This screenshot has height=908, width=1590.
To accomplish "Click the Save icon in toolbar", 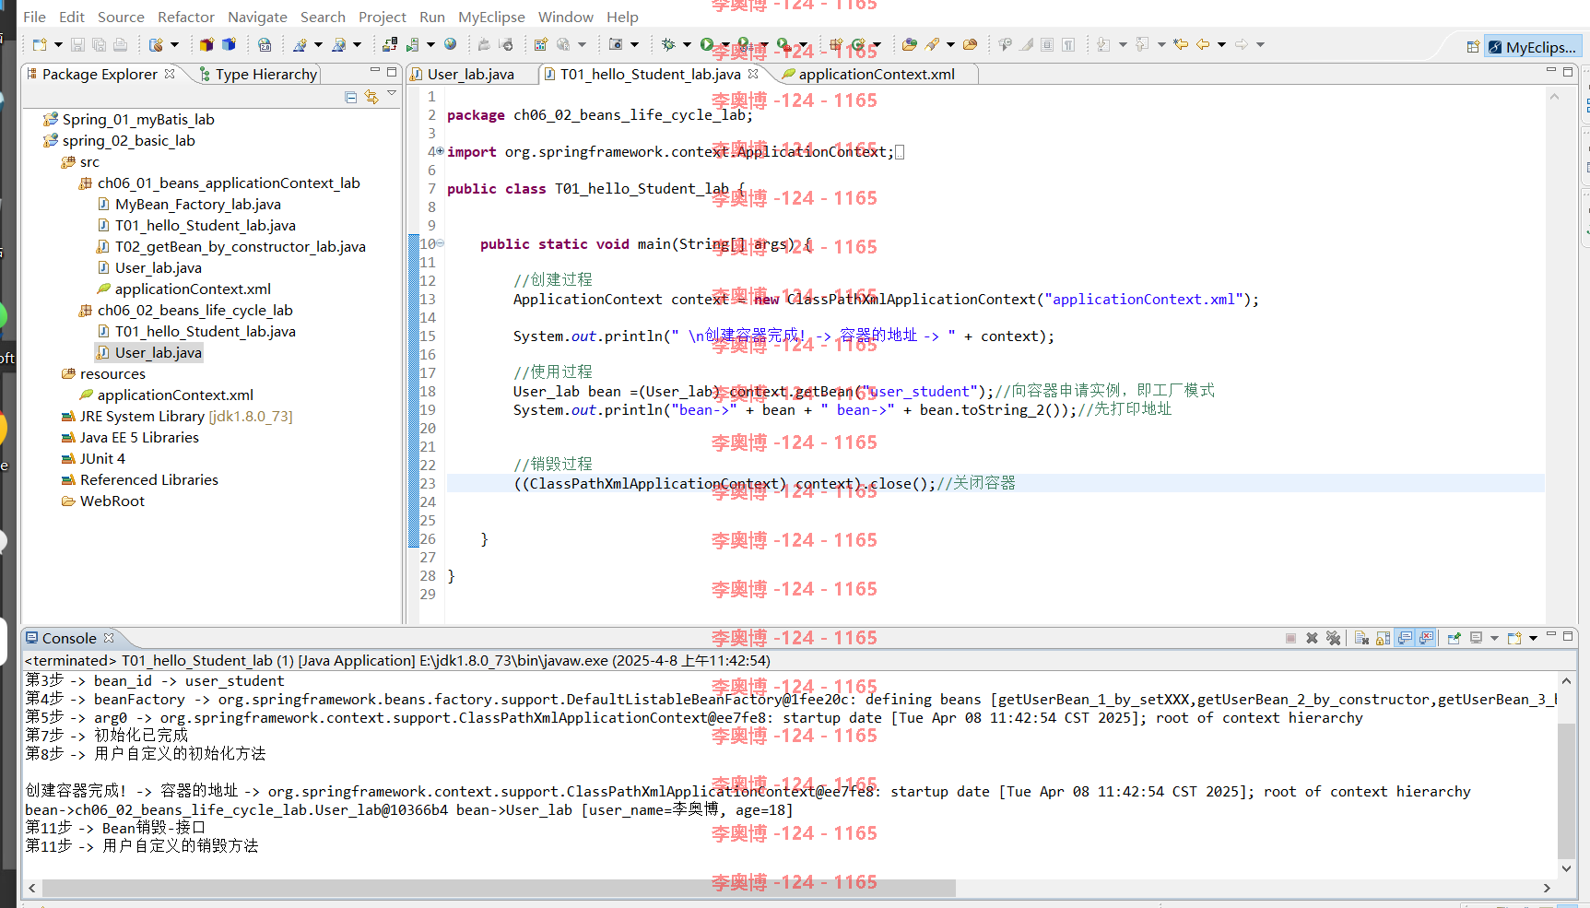I will 77,44.
